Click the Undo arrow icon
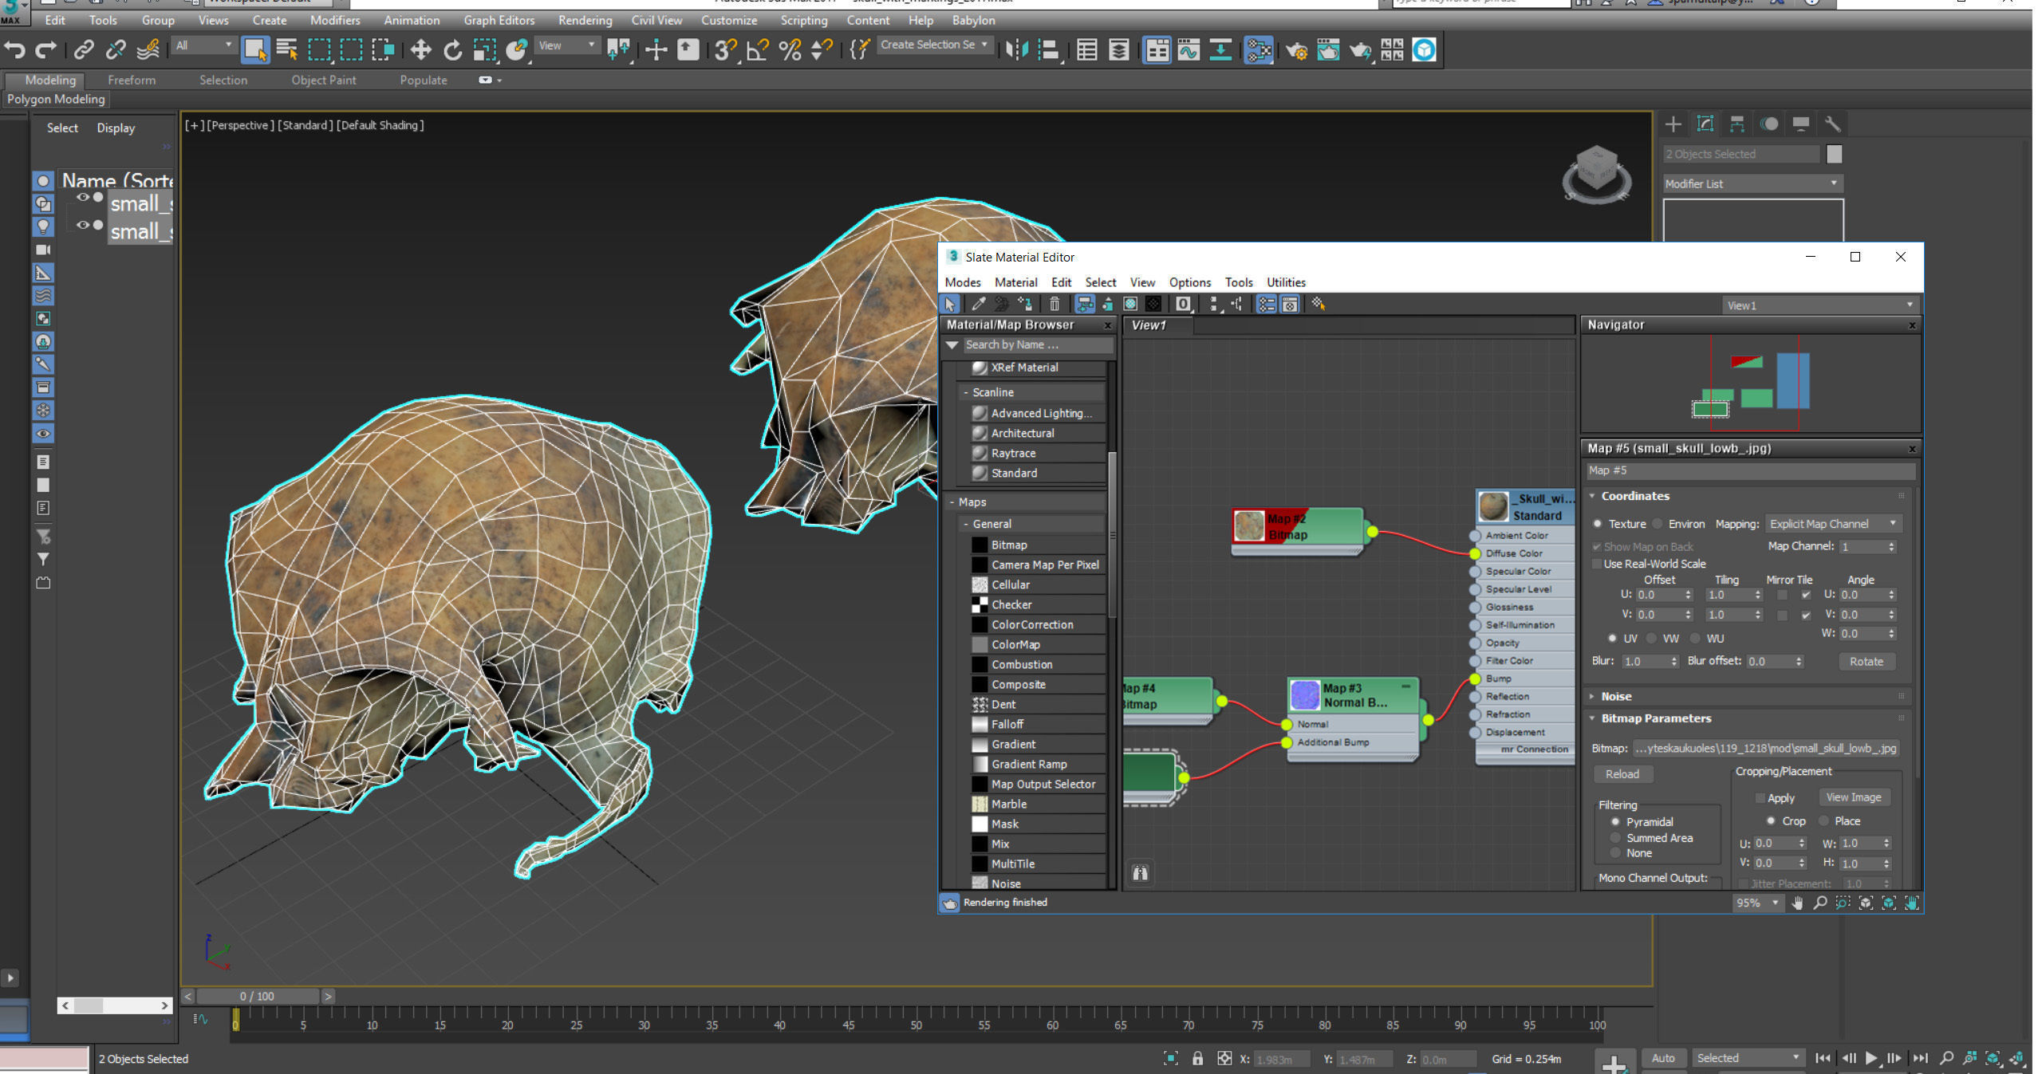The image size is (2042, 1074). click(14, 50)
